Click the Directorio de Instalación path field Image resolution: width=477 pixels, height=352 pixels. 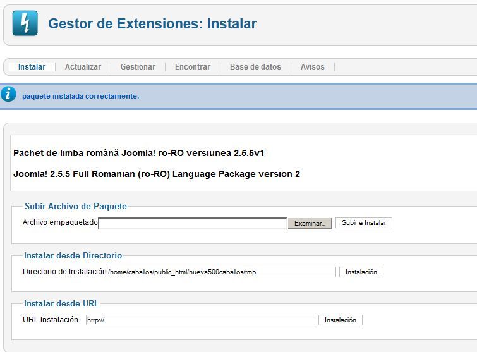pos(221,272)
